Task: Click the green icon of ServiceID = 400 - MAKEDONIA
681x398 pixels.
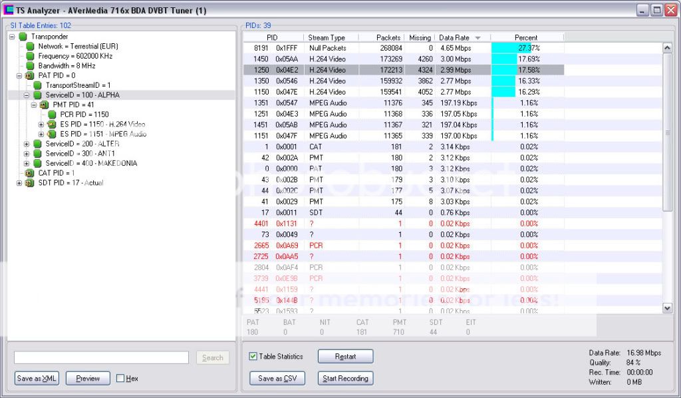Action: (37, 163)
